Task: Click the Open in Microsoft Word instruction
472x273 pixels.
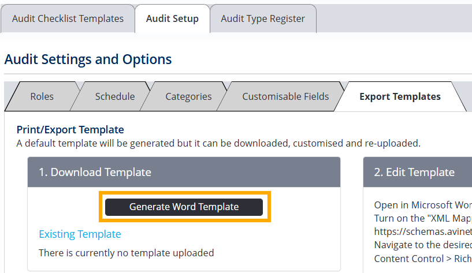Action: (x=422, y=205)
